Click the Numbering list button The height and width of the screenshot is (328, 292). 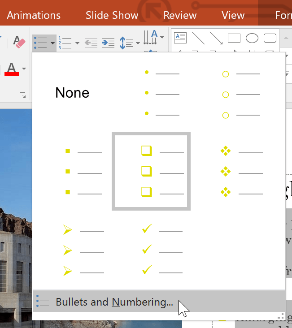point(65,43)
